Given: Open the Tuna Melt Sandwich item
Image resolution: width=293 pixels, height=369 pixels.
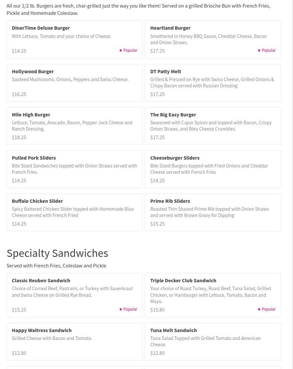Looking at the screenshot, I should pyautogui.click(x=213, y=342).
